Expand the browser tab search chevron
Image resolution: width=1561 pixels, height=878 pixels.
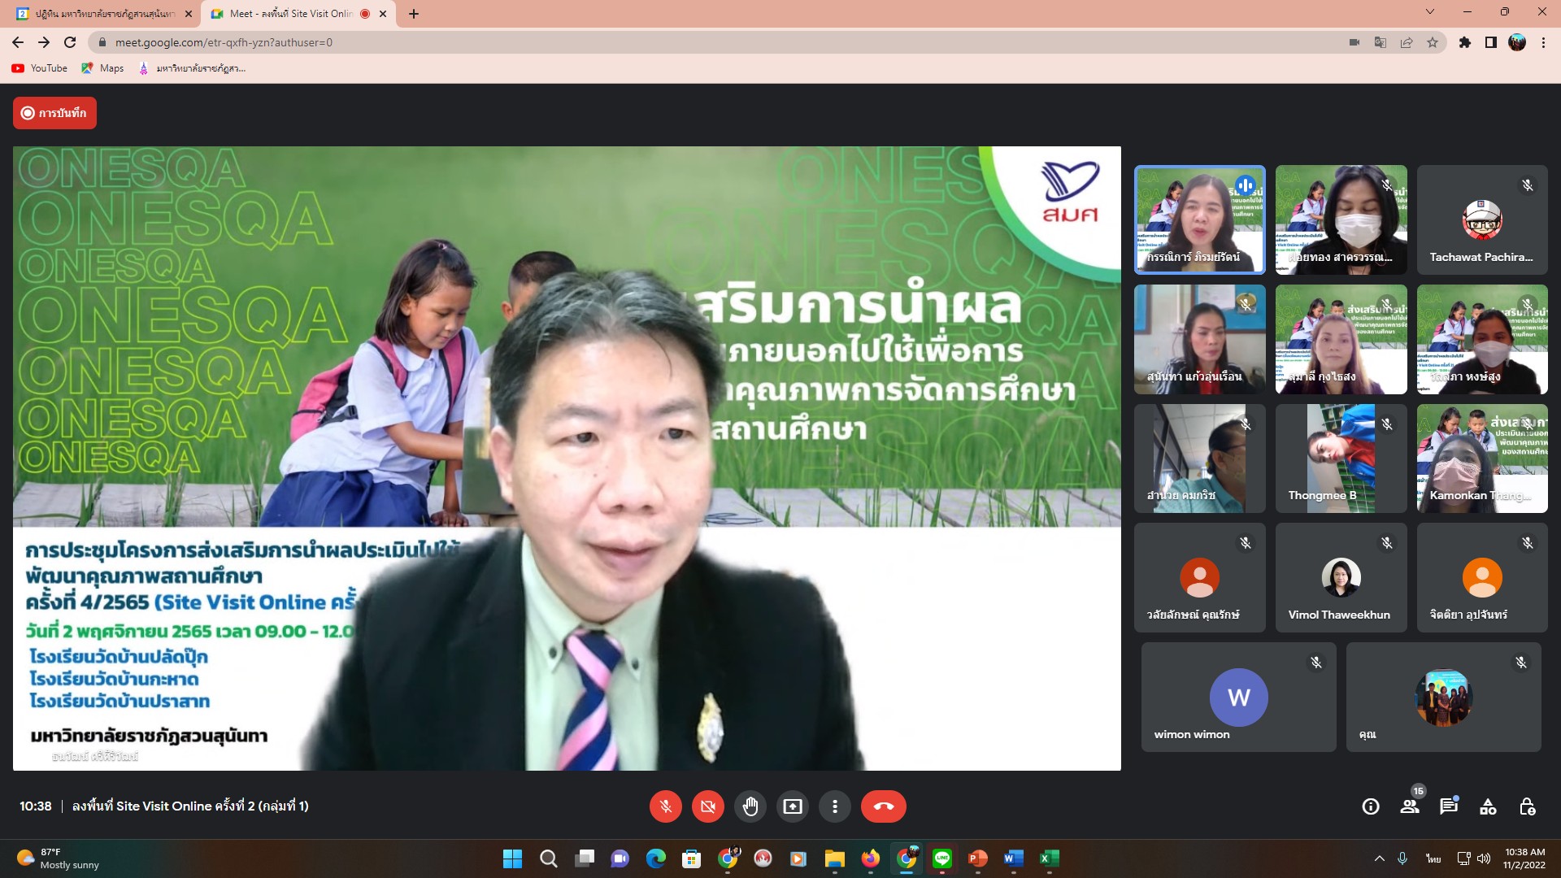pyautogui.click(x=1430, y=12)
